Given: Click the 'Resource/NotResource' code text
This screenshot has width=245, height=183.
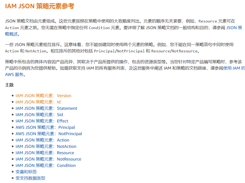Looking at the screenshot, I should [x=174, y=51].
